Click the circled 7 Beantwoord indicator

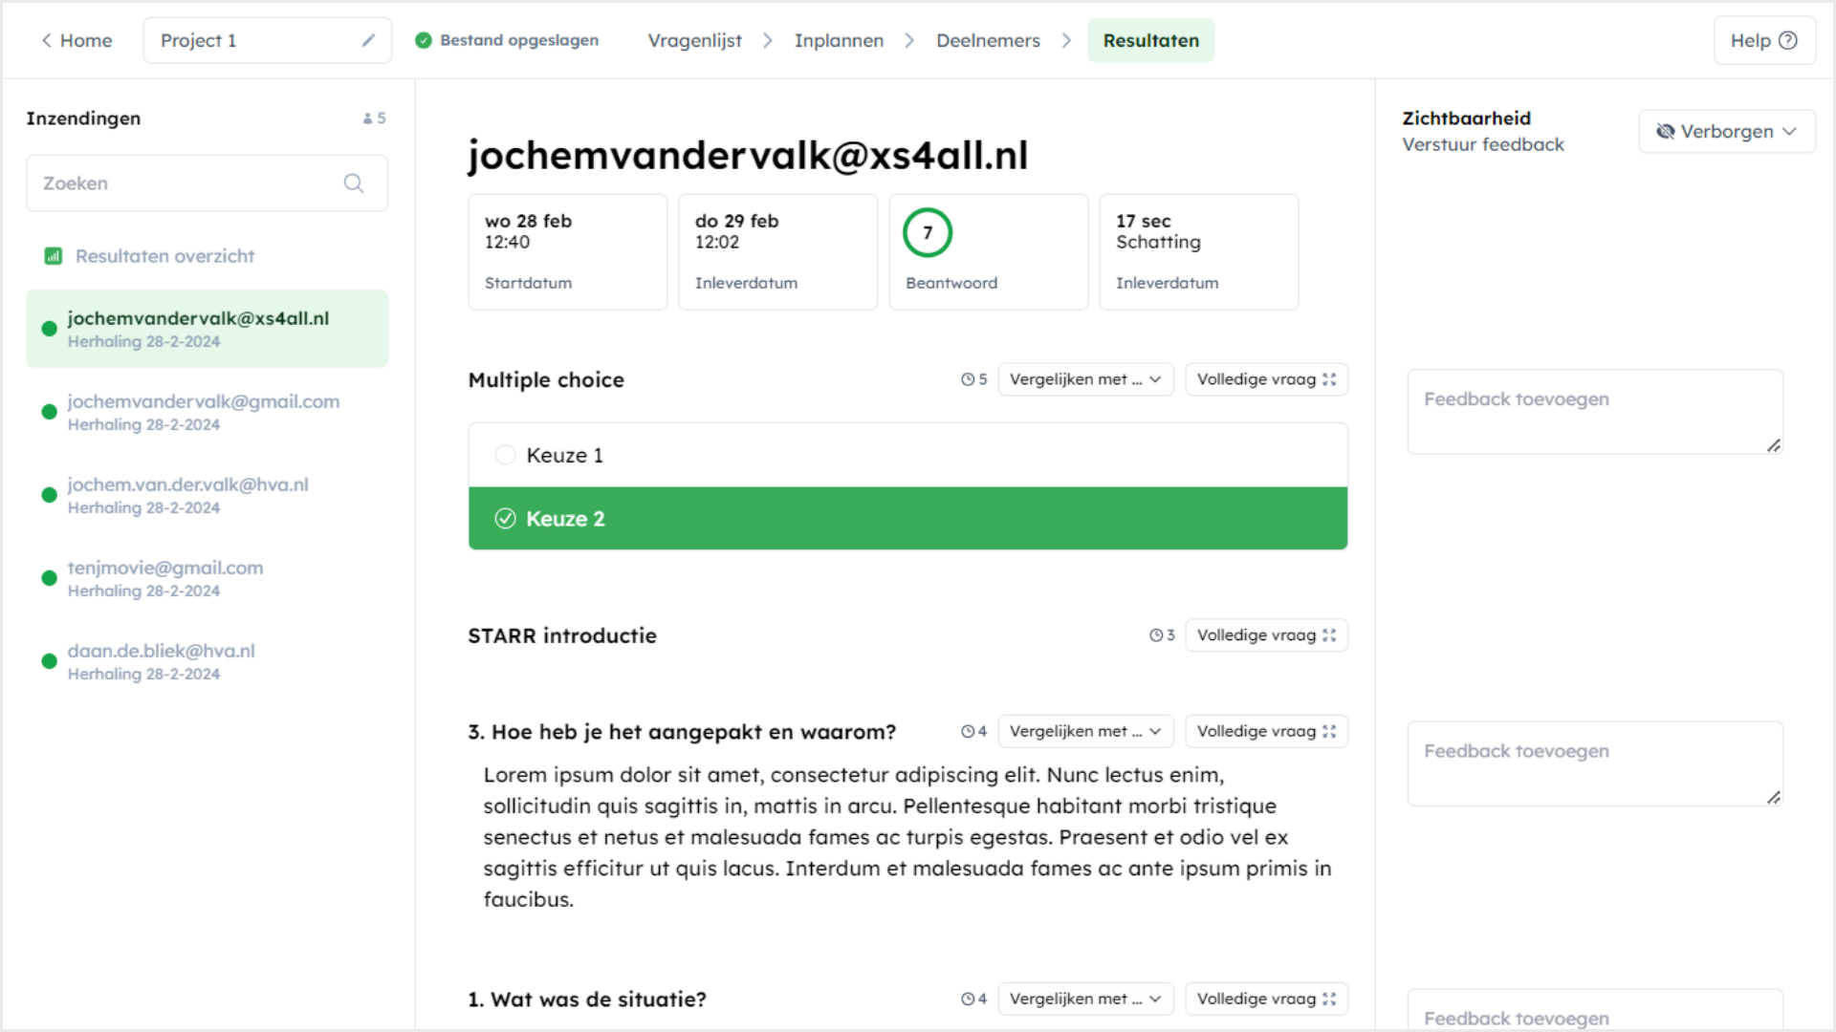click(927, 232)
